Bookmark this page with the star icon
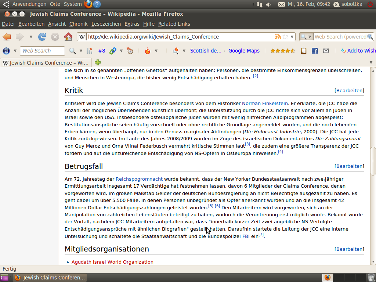This screenshot has height=282, width=376. click(285, 37)
